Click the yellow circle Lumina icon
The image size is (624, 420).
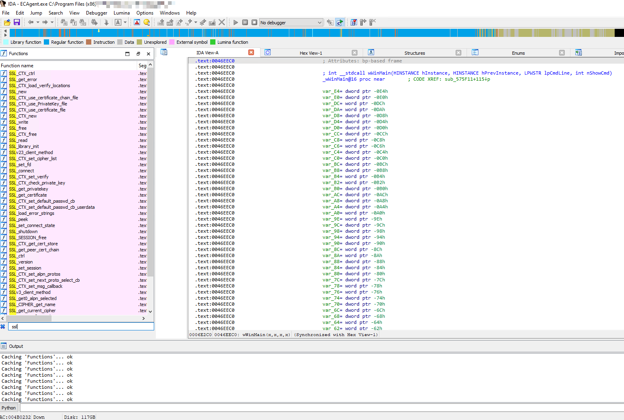pyautogui.click(x=147, y=22)
